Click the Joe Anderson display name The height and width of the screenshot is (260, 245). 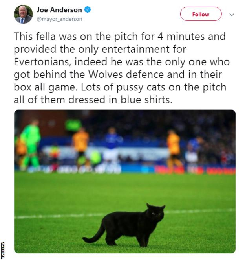59,9
